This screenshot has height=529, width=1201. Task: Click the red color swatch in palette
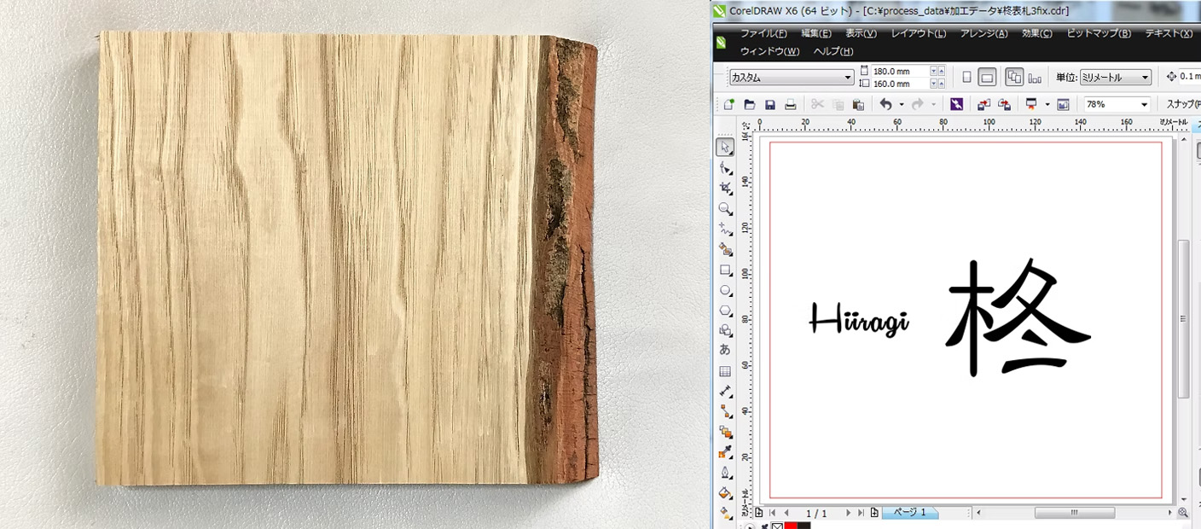coord(790,526)
